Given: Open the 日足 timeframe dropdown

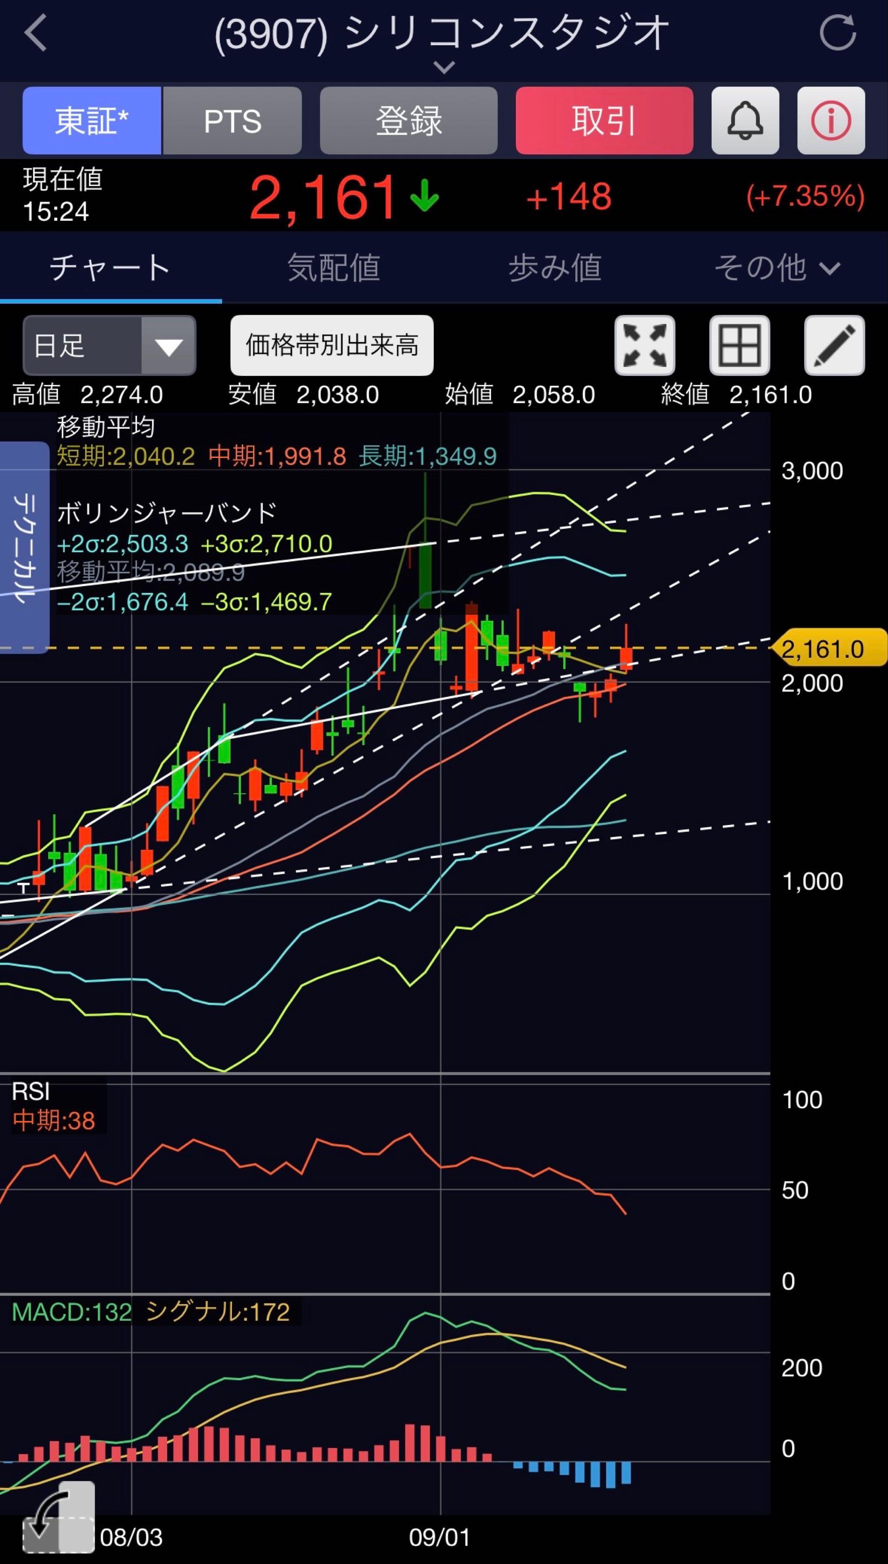Looking at the screenshot, I should tap(109, 345).
